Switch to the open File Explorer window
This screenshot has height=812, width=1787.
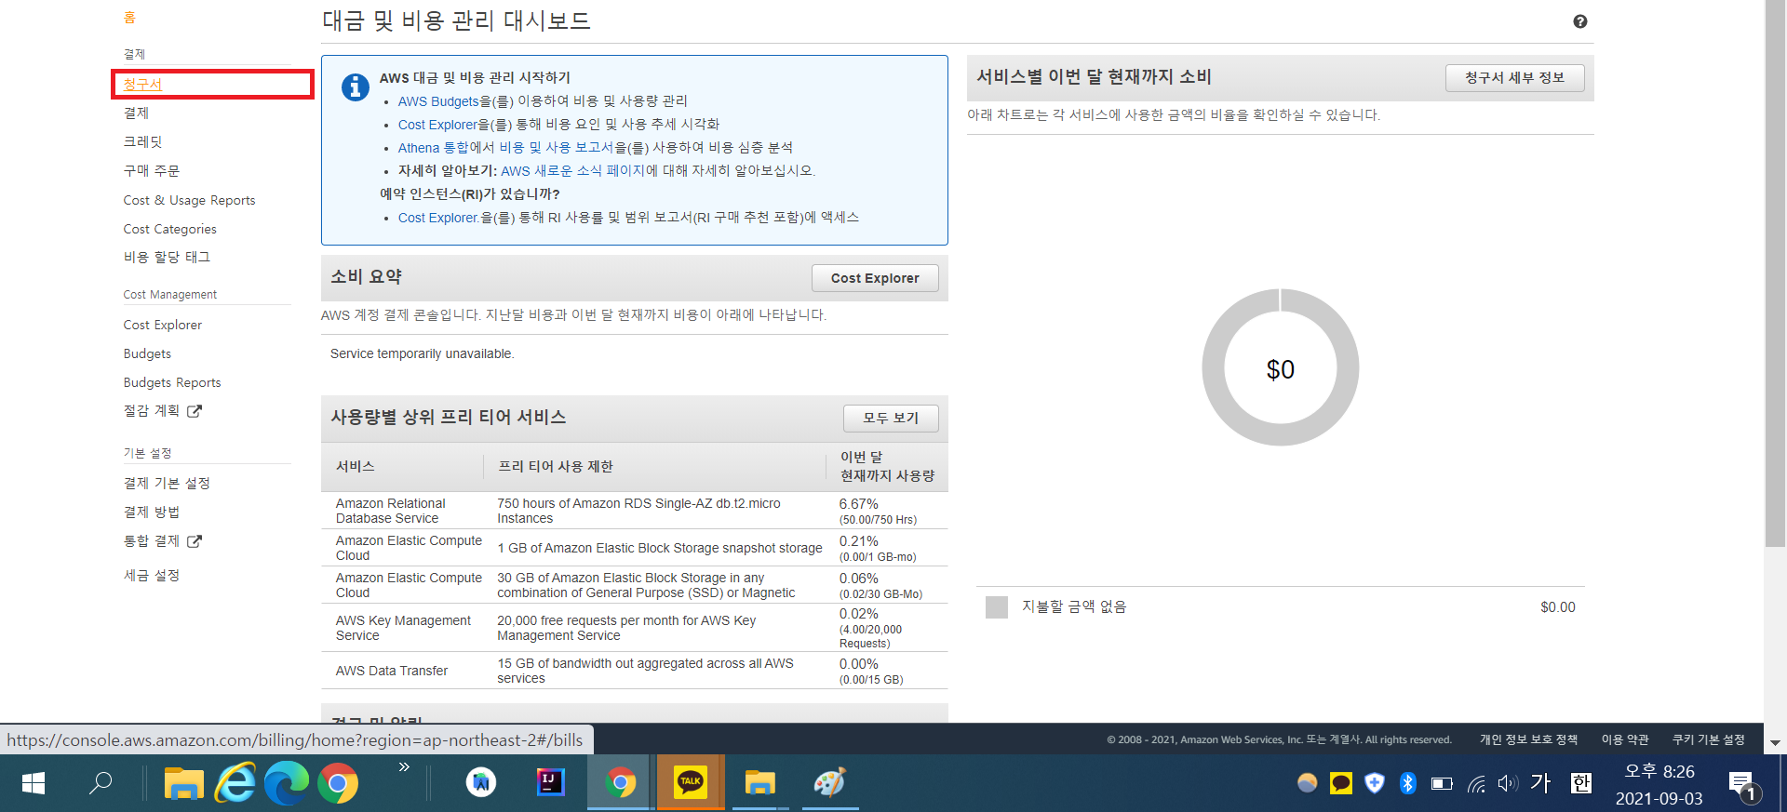pyautogui.click(x=759, y=783)
